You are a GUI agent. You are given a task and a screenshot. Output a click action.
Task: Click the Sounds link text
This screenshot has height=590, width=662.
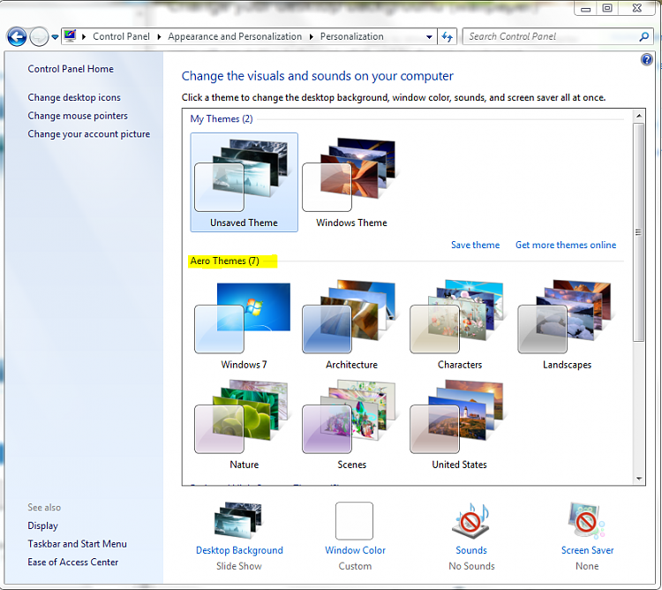tap(471, 550)
